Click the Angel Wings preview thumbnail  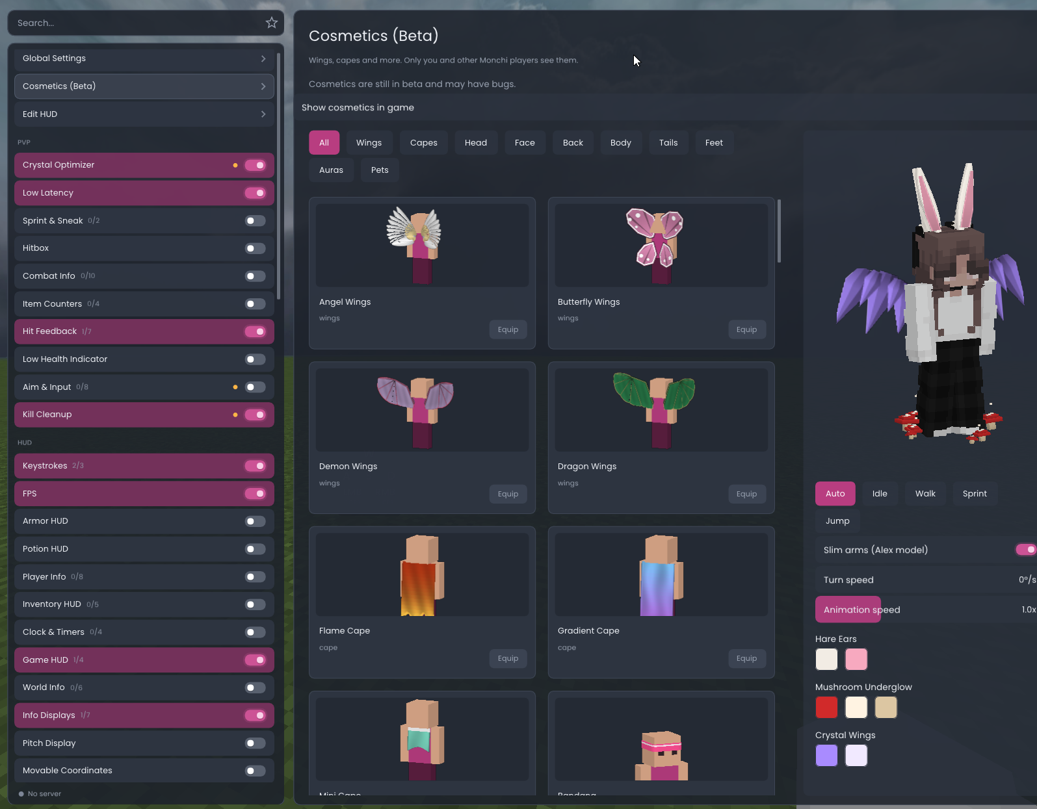[x=422, y=245]
